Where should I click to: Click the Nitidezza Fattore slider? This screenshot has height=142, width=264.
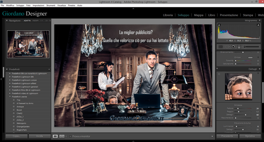tap(243, 108)
